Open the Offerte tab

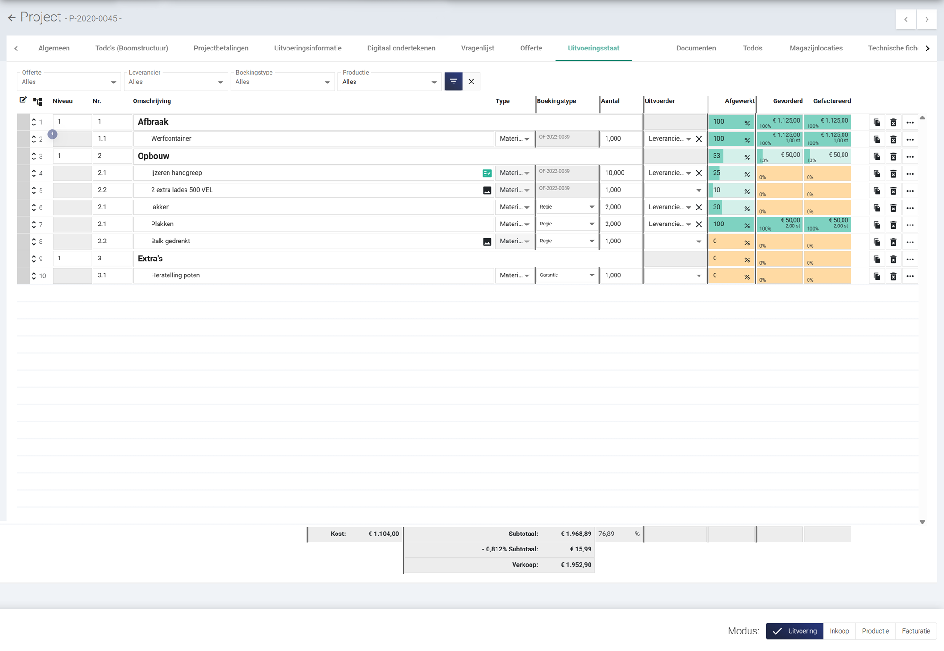tap(531, 48)
